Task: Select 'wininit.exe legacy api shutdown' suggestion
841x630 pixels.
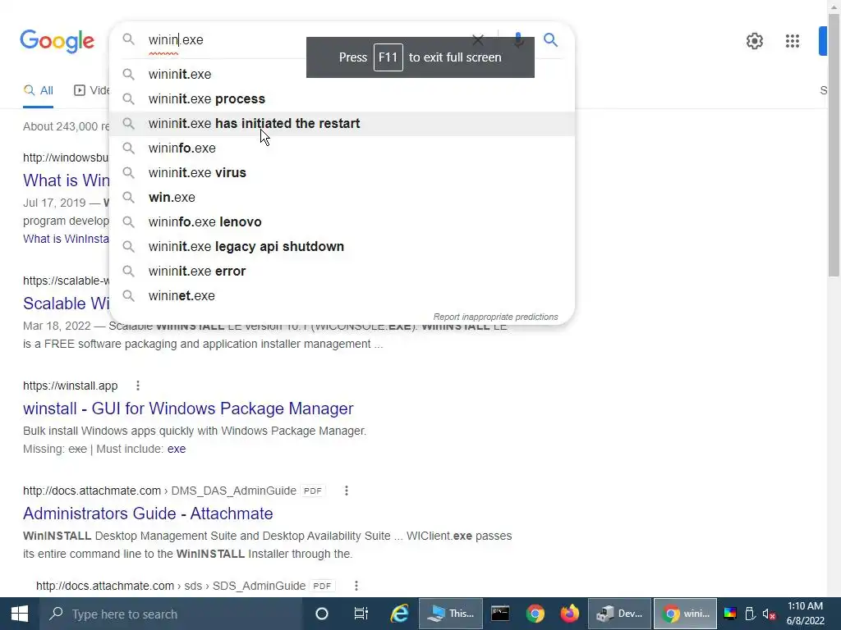Action: click(x=342, y=246)
